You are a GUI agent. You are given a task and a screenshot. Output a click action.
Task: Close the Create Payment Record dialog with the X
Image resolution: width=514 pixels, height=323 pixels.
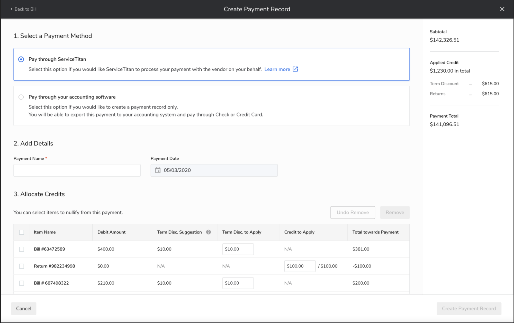(502, 9)
